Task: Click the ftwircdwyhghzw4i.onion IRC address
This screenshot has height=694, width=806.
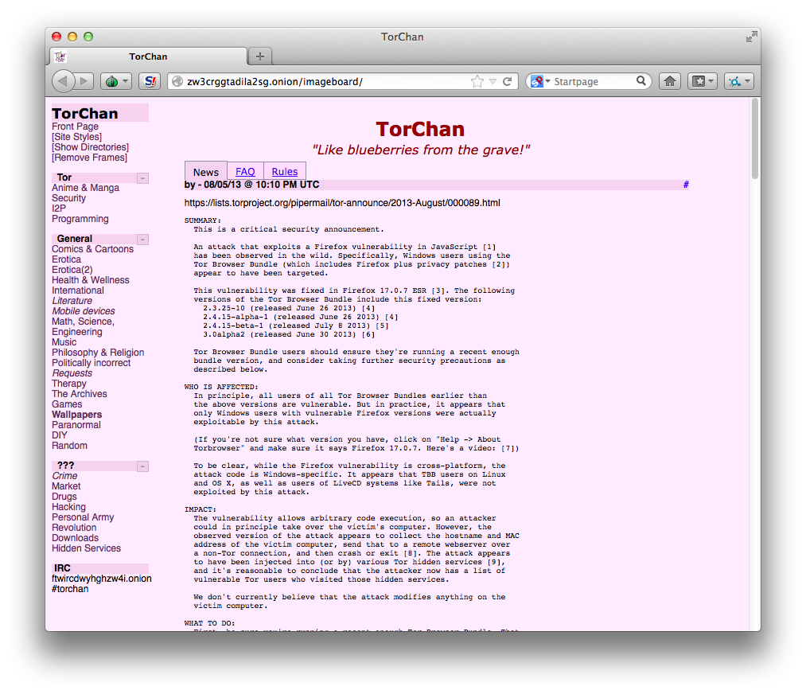Action: coord(102,579)
